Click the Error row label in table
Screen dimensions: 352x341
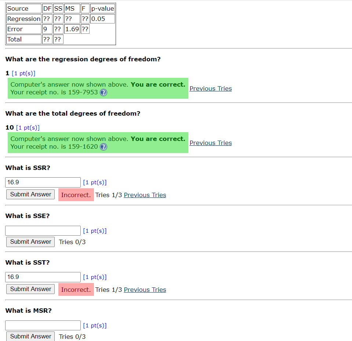(x=24, y=29)
